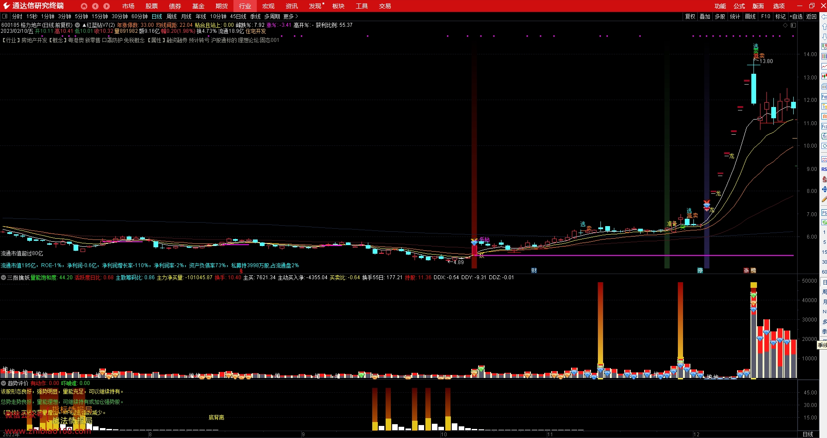Click the 通达信 logo icon

(6, 6)
